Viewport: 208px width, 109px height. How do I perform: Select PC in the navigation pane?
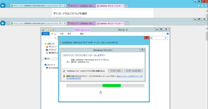coord(47,59)
